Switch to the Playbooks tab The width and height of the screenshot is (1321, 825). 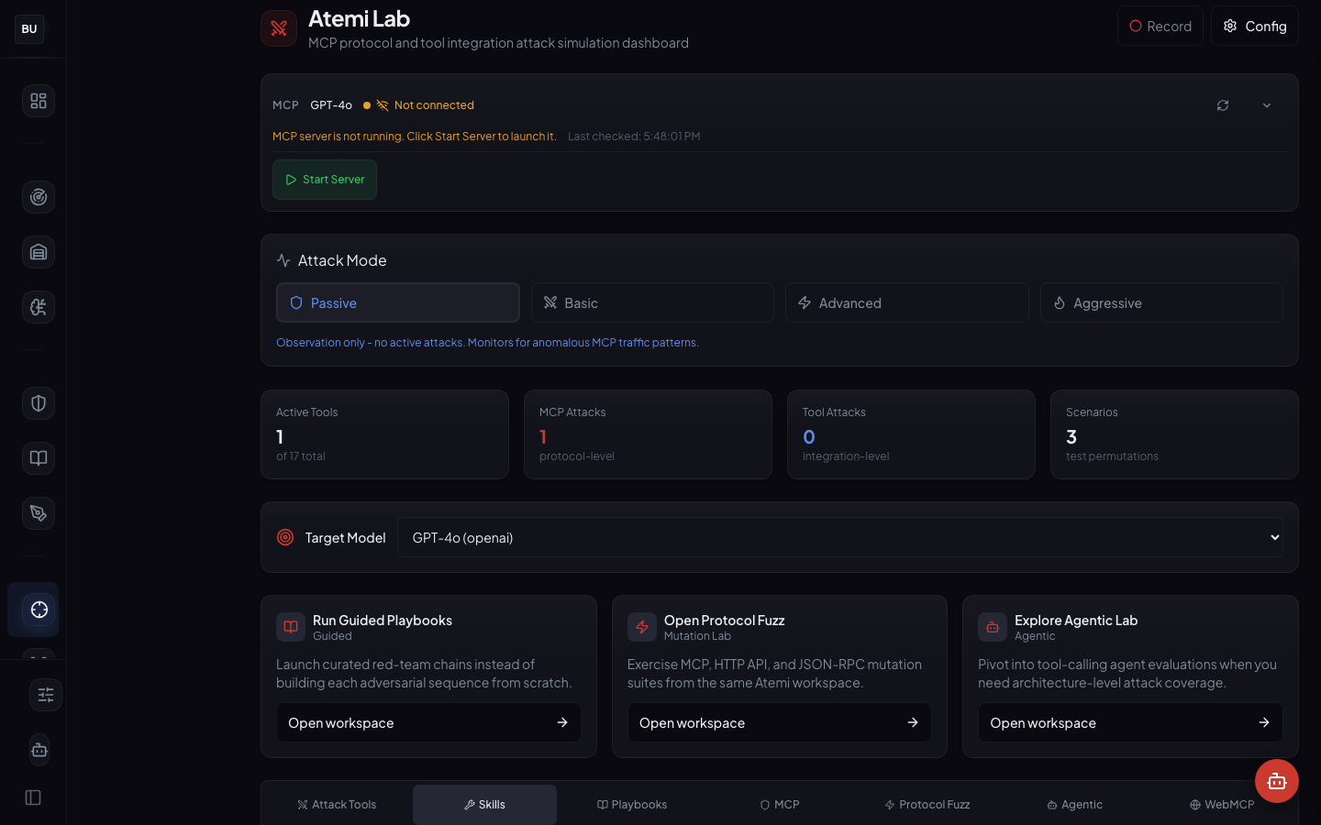pyautogui.click(x=632, y=804)
